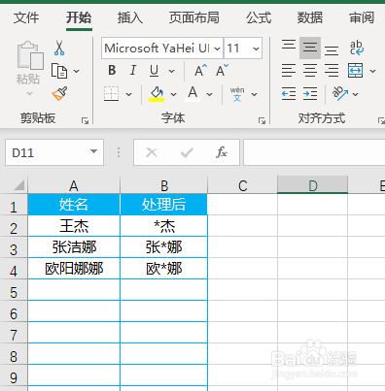Image resolution: width=385 pixels, height=391 pixels.
Task: Switch to the 审阅 tab
Action: point(362,17)
